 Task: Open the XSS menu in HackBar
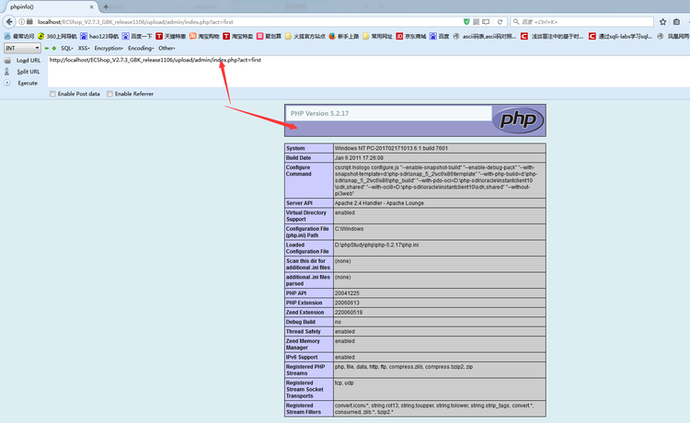point(84,48)
